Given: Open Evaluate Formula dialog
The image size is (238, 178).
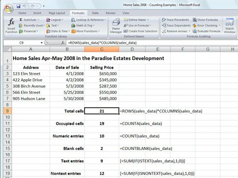Looking at the screenshot, I should click(x=206, y=31).
